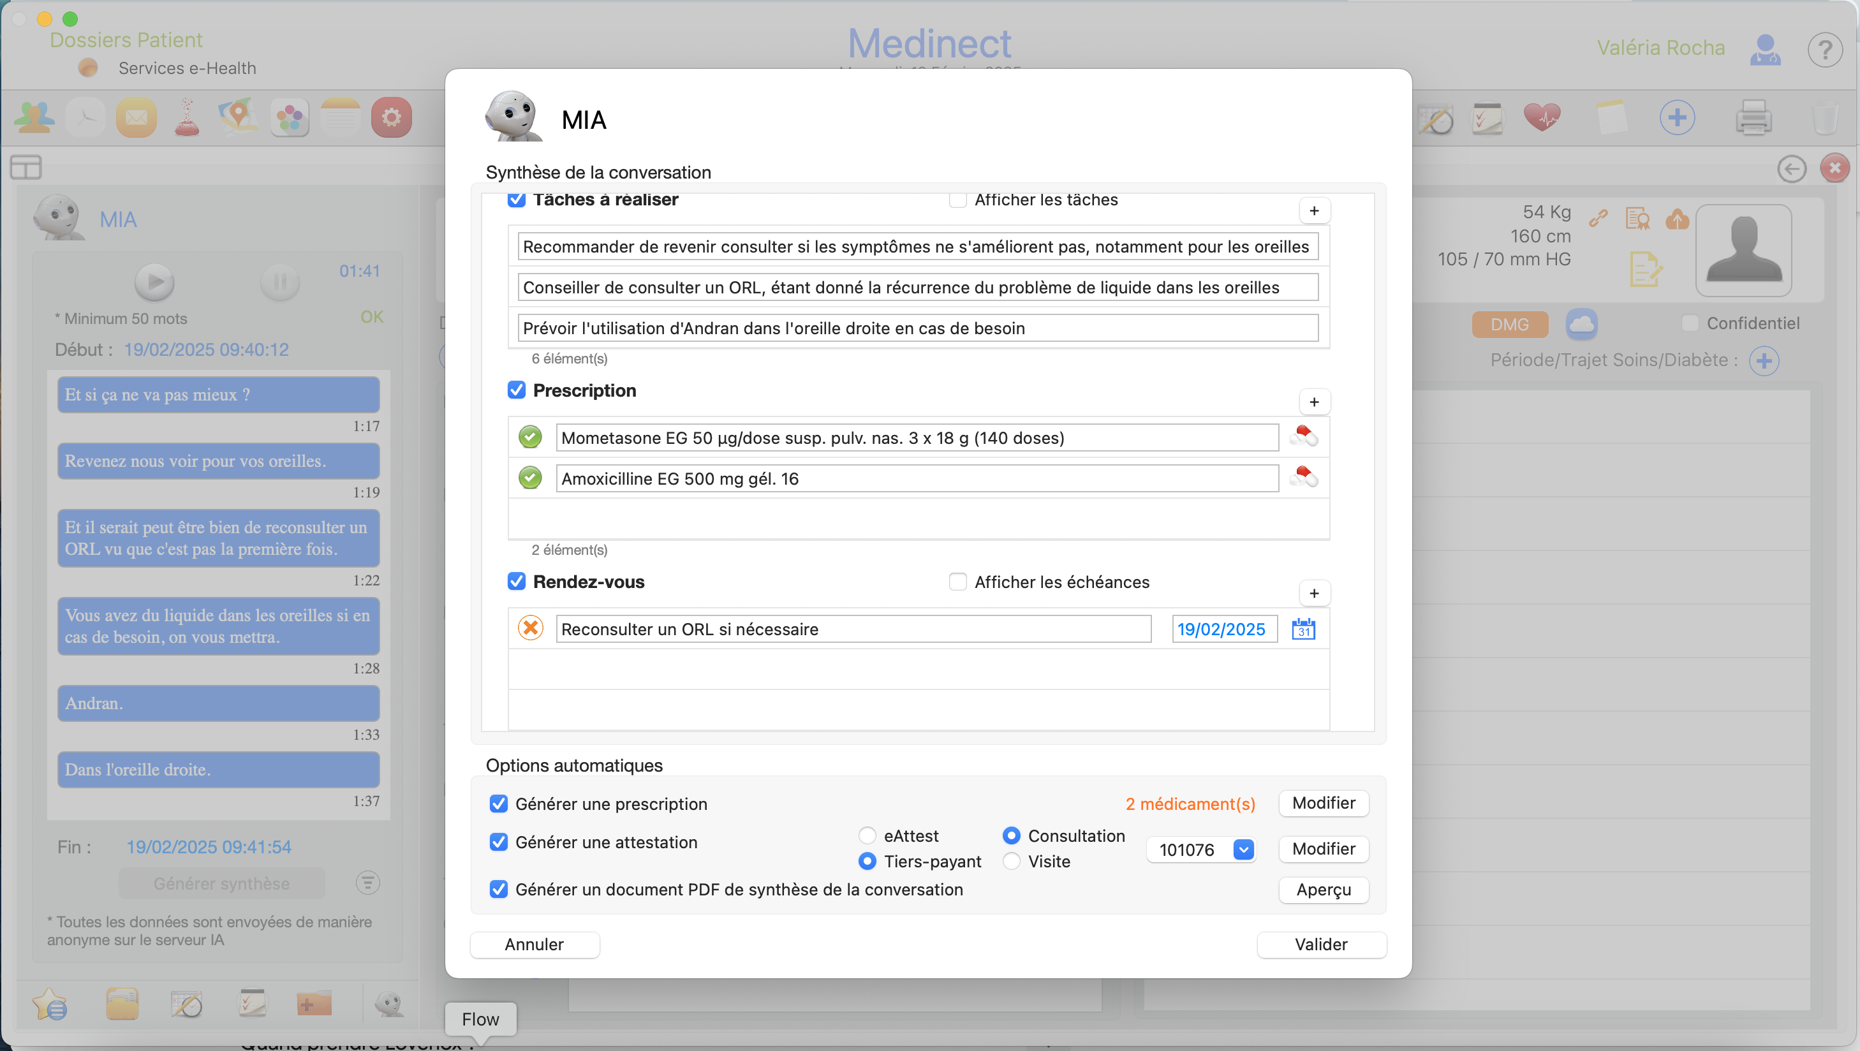
Task: Open the 101076 code dropdown
Action: [x=1243, y=849]
